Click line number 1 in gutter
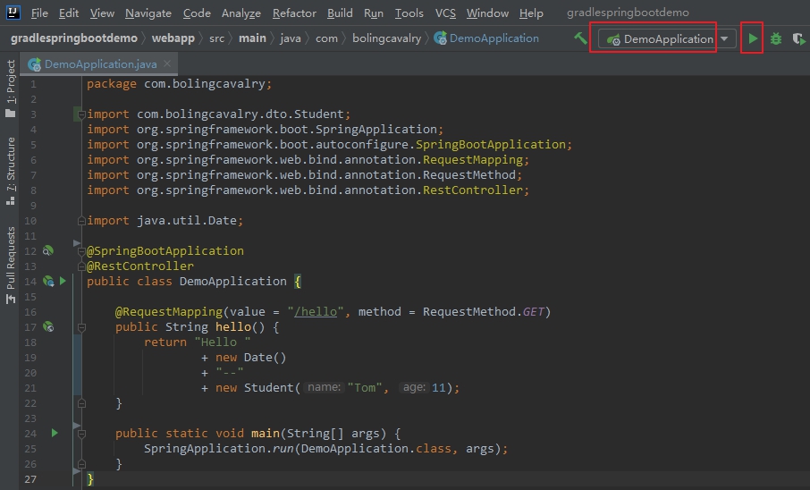 click(33, 84)
